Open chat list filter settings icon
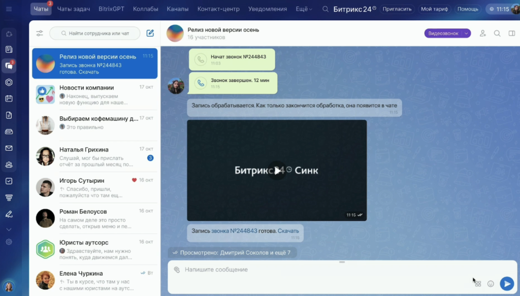 point(40,34)
